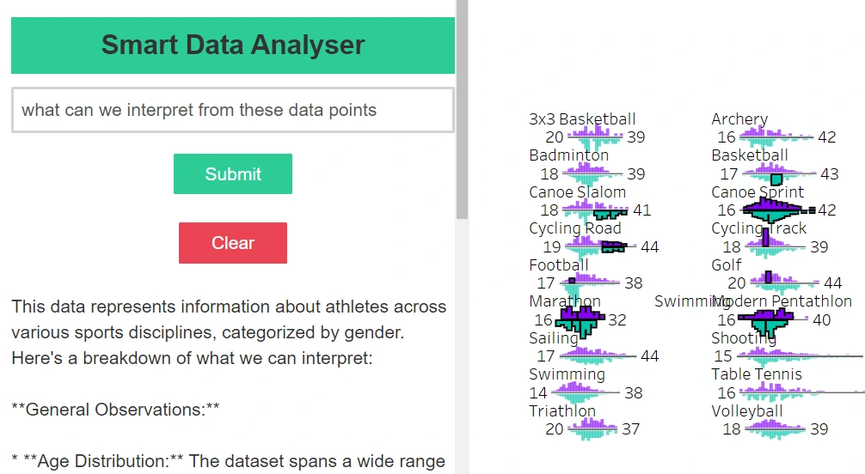Select the highlighted Marathon histogram
865x474 pixels.
coord(580,319)
